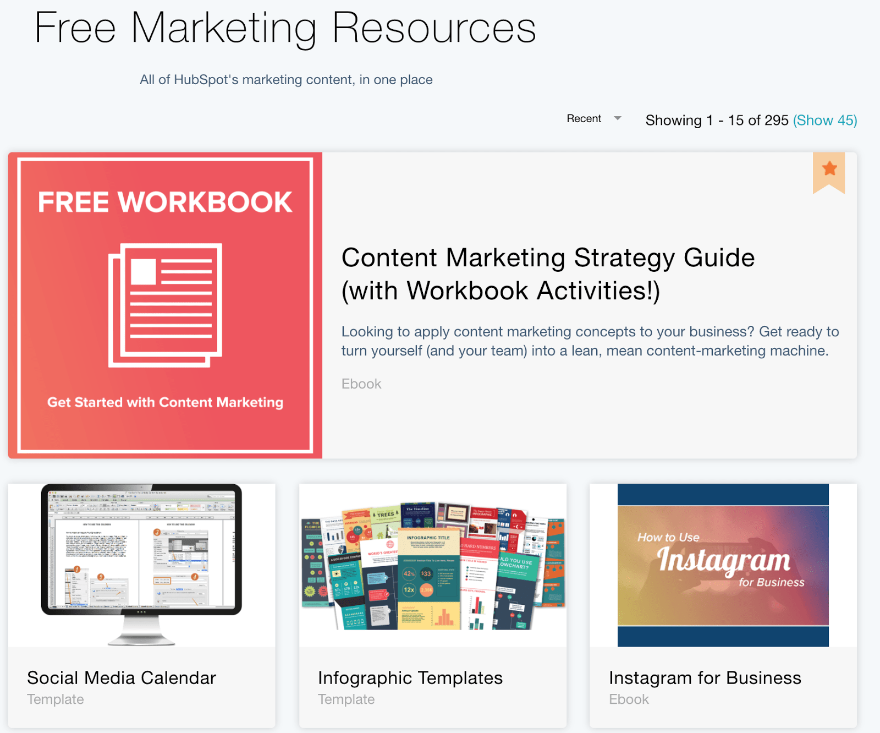
Task: Click the workbook document icon graphic
Action: 165,305
